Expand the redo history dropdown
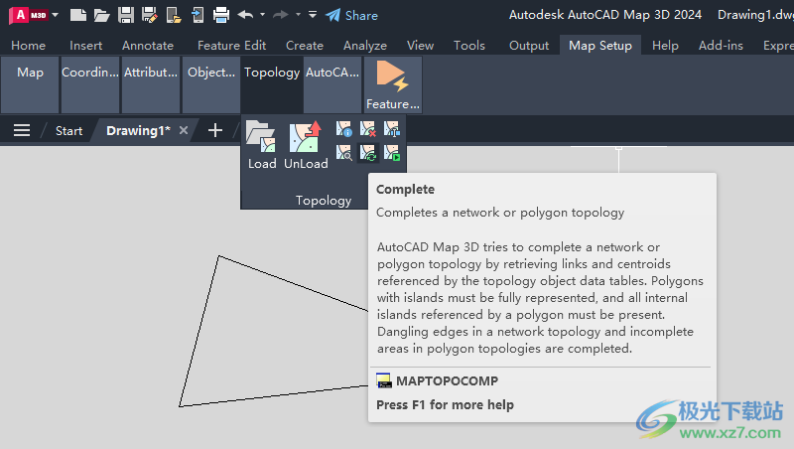The height and width of the screenshot is (449, 794). [x=299, y=15]
